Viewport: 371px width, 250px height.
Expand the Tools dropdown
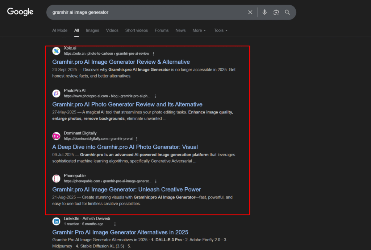(221, 30)
